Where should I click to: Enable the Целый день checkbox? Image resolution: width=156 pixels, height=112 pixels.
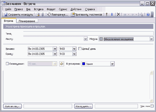point(80,49)
